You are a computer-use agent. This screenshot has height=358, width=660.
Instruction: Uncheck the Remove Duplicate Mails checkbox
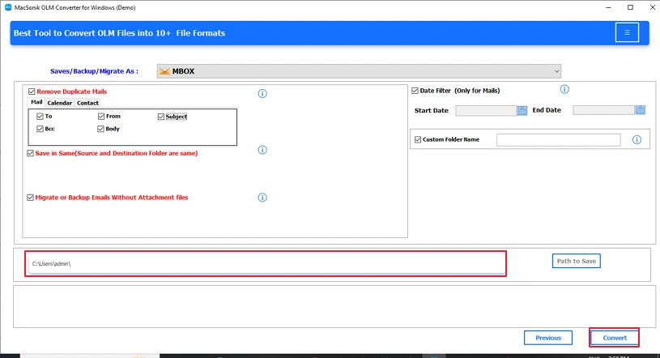pos(32,92)
